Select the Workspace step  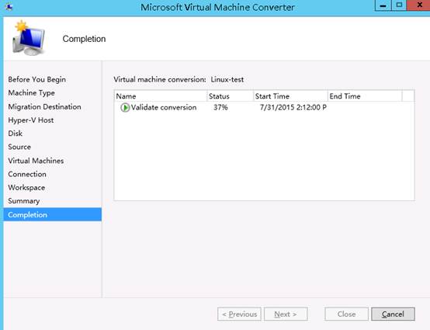(x=26, y=188)
